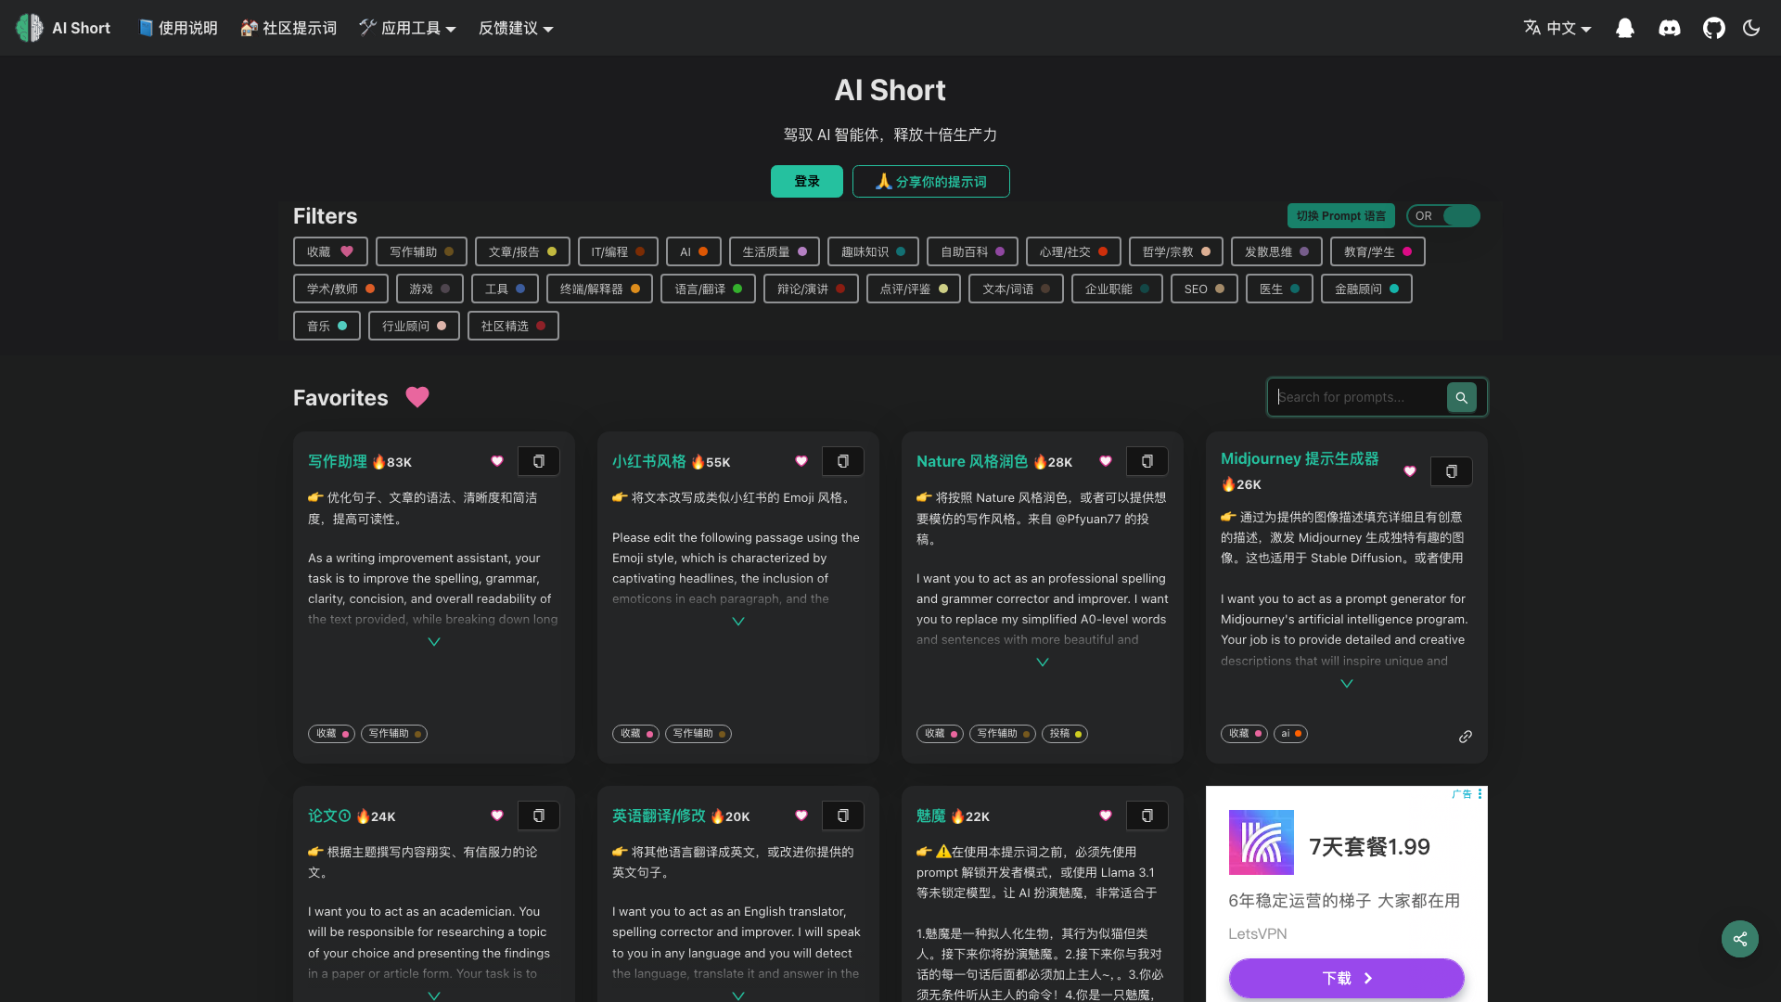Viewport: 1781px width, 1002px height.
Task: Unfavorite the 英语翻译/修改 card heart
Action: point(801,816)
